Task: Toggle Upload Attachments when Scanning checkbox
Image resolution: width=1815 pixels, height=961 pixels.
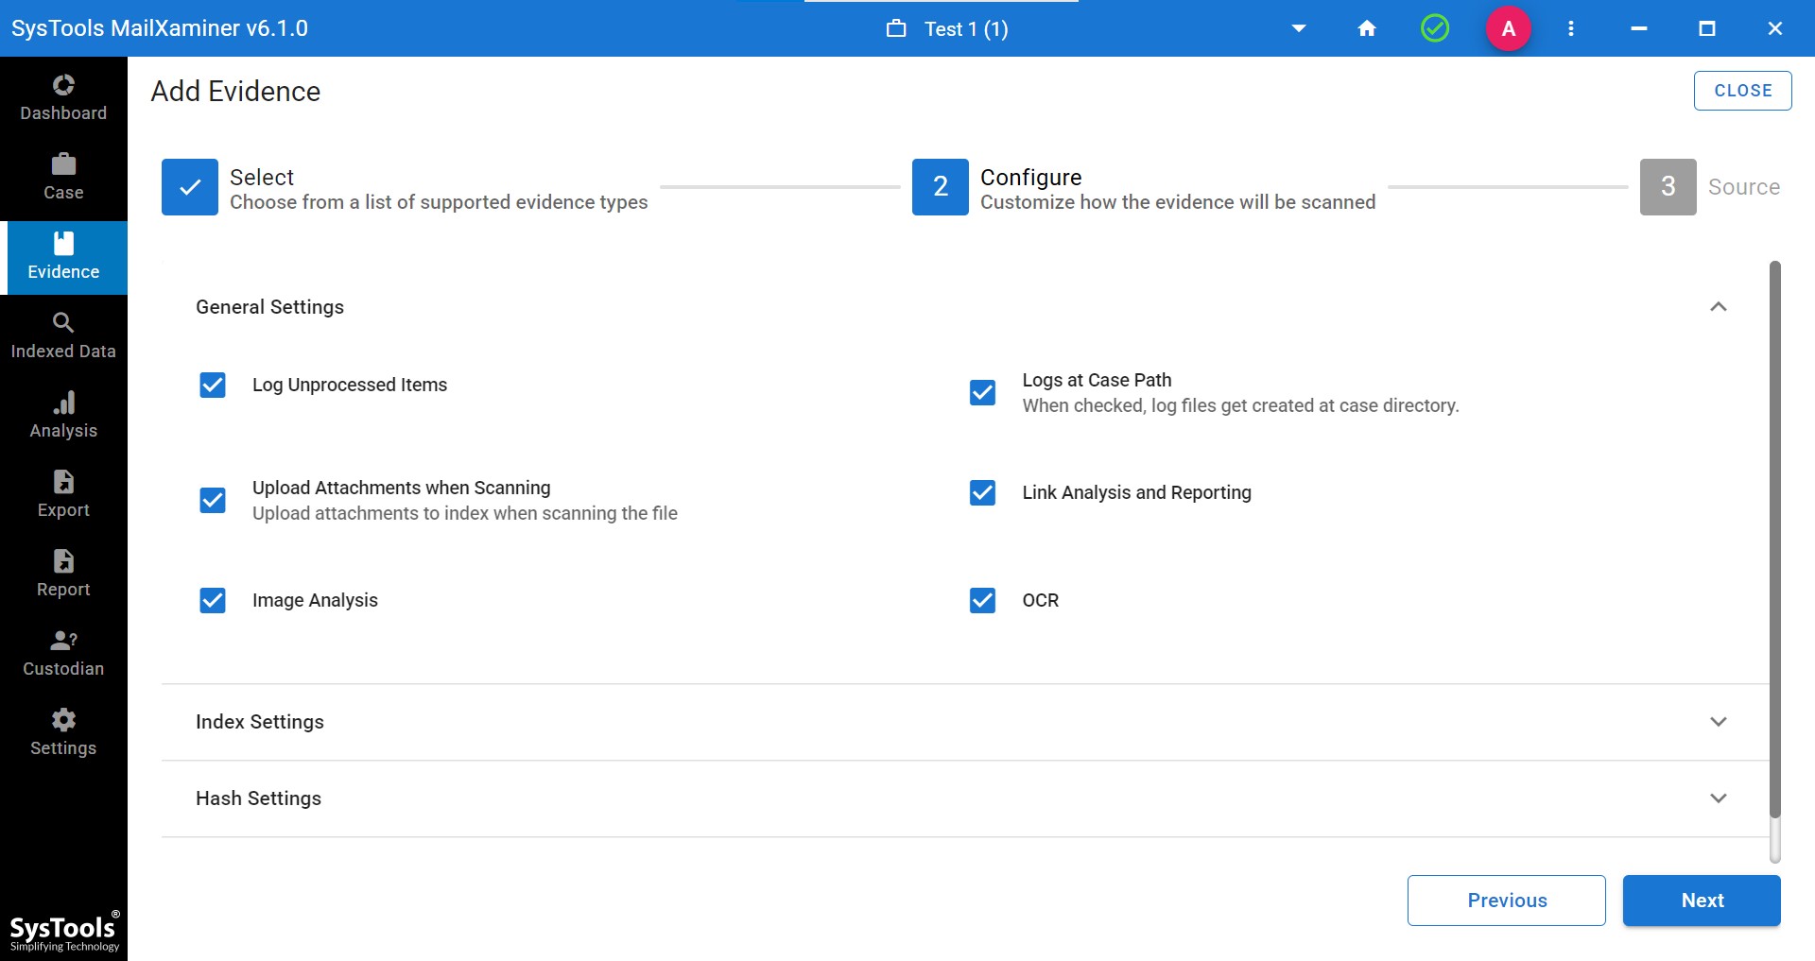Action: (213, 500)
